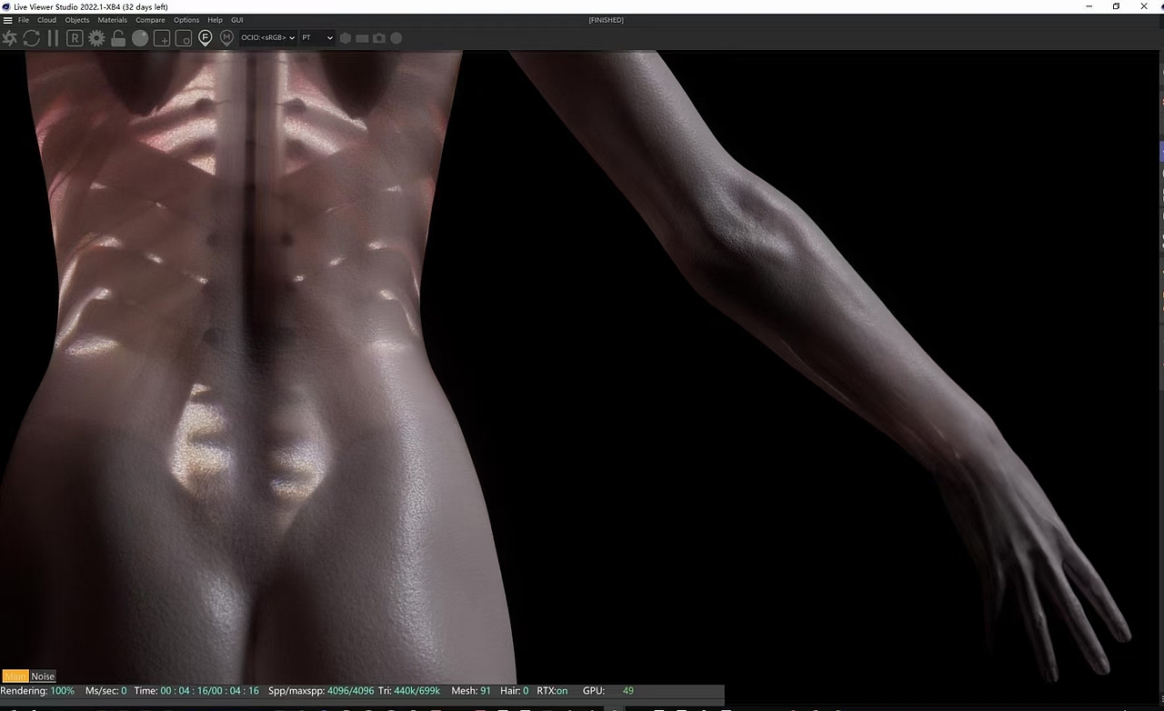1164x711 pixels.
Task: Open the PT kernel dropdown
Action: [x=317, y=38]
